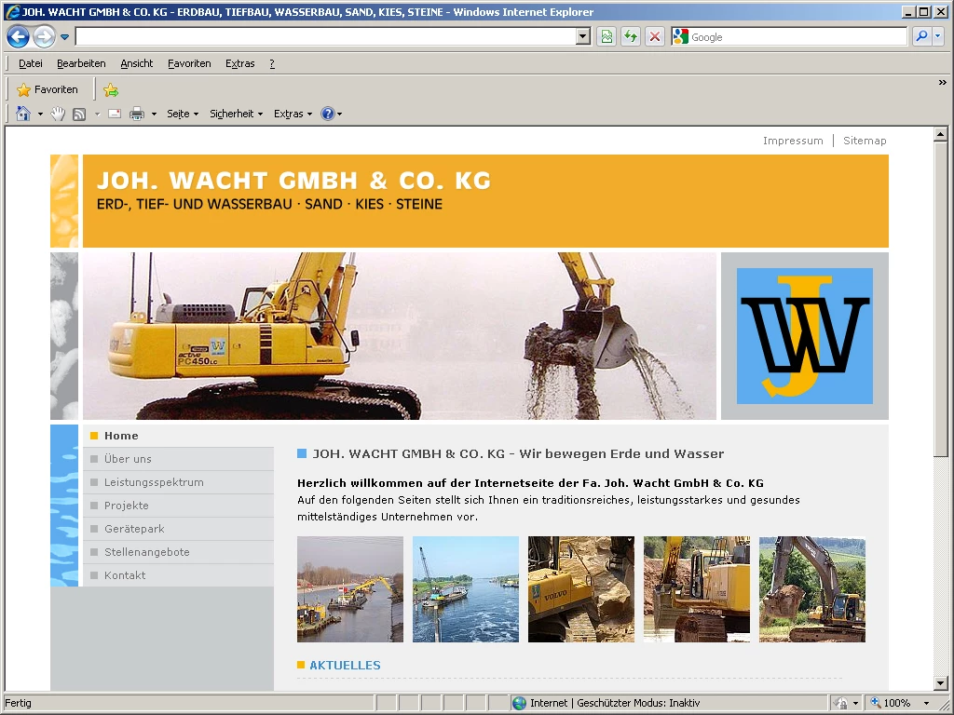
Task: Open the Ansicht menu
Action: click(136, 63)
